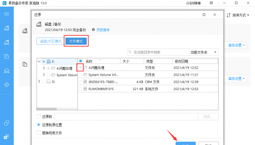Sort by size column header
Screen dimensions: 255x145
pyautogui.click(x=132, y=61)
